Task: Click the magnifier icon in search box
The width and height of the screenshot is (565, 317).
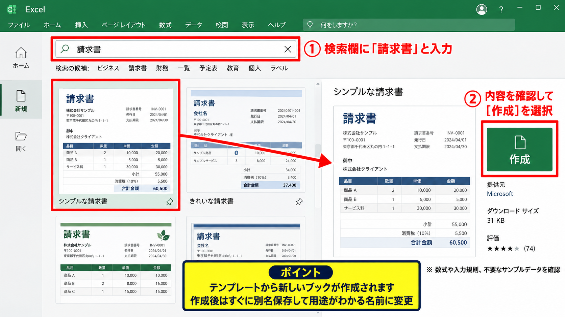Action: tap(65, 49)
